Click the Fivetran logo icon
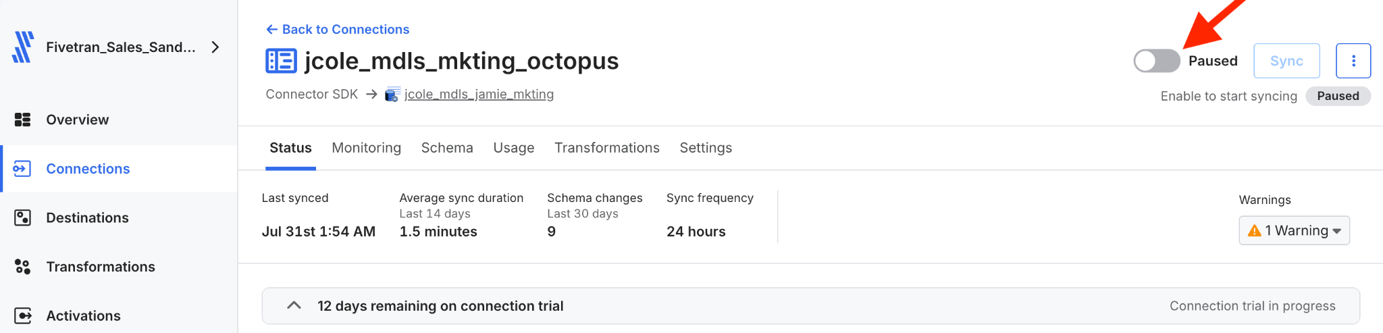Image resolution: width=1383 pixels, height=333 pixels. click(23, 47)
